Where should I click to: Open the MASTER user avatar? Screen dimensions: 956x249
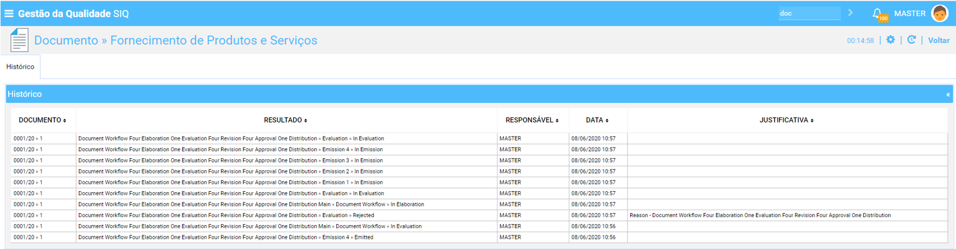[x=940, y=14]
